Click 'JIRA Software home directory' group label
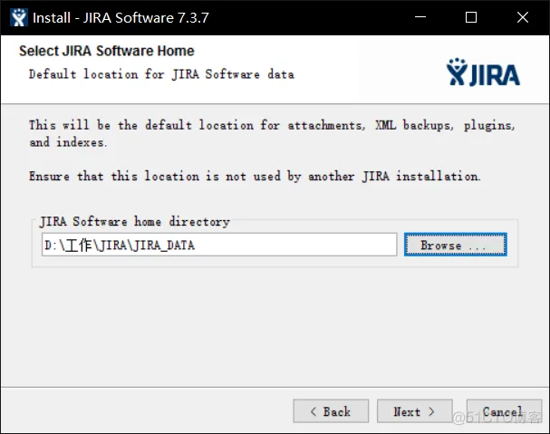The width and height of the screenshot is (550, 434). click(x=135, y=221)
